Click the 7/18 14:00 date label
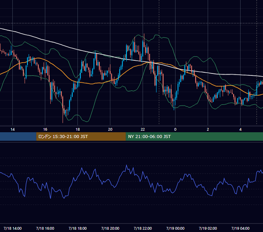 tap(13, 228)
